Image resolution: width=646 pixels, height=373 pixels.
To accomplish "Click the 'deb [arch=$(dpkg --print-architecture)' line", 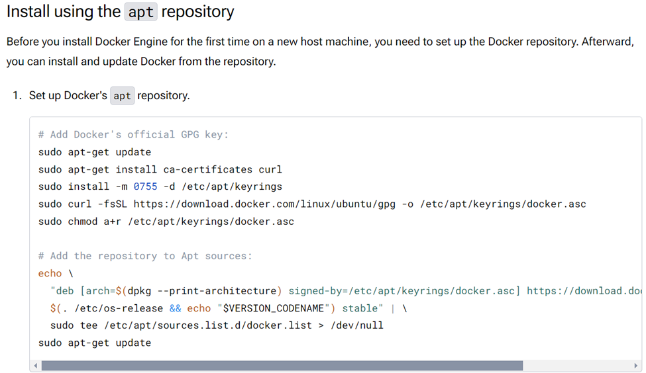I will (346, 291).
